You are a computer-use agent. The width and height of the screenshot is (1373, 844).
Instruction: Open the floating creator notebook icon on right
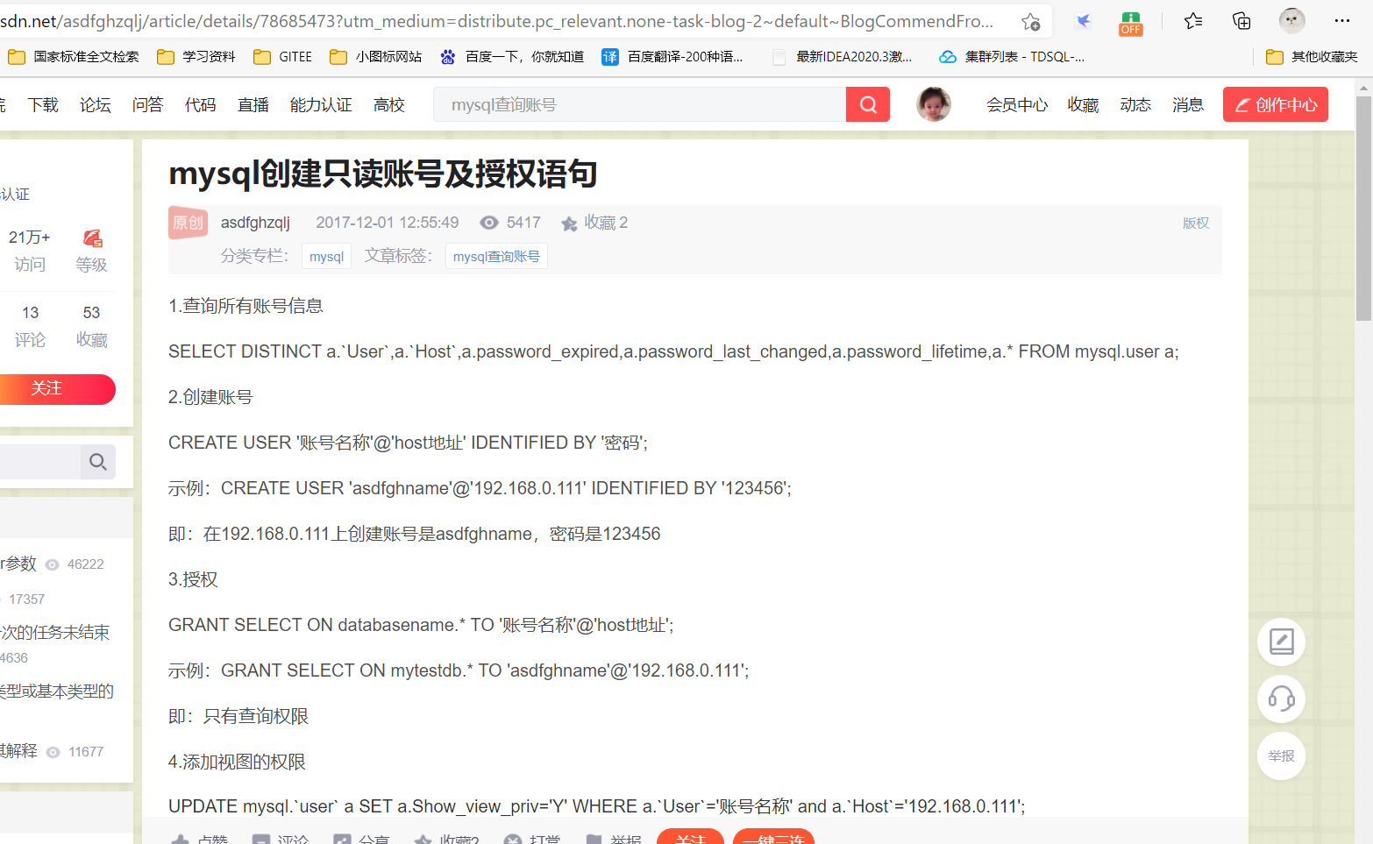click(x=1281, y=642)
